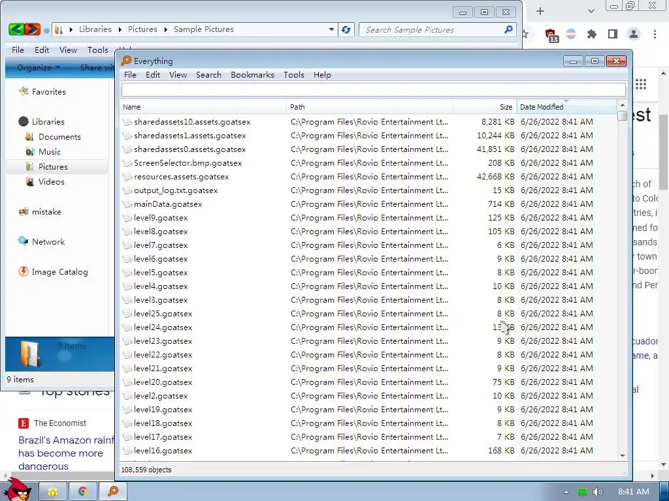Image resolution: width=669 pixels, height=501 pixels.
Task: Open the Chrome extensions puzzle icon
Action: click(x=592, y=34)
